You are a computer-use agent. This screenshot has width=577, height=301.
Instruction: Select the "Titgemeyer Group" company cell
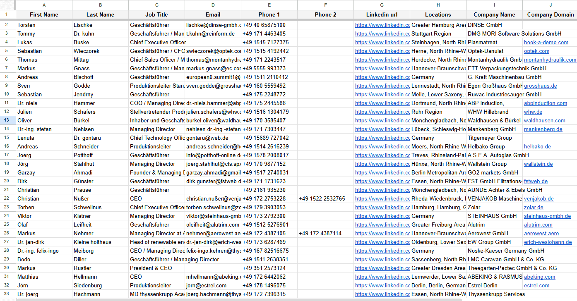[494, 138]
